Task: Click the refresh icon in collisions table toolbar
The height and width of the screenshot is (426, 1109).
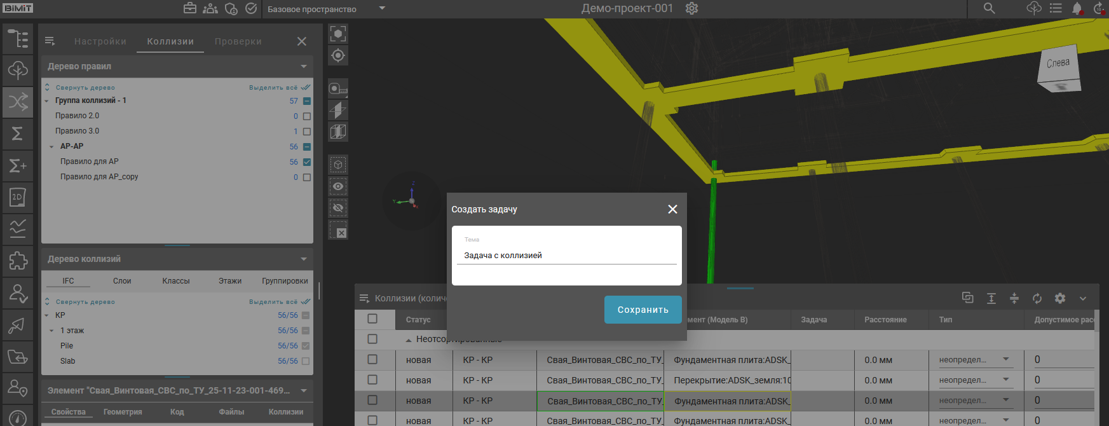Action: (1037, 298)
